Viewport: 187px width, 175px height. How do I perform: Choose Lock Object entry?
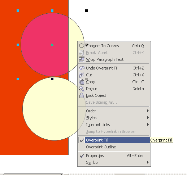click(x=114, y=95)
